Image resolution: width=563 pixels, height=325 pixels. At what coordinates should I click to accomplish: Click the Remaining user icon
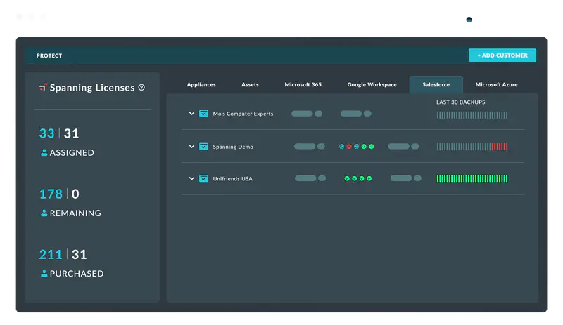(44, 213)
